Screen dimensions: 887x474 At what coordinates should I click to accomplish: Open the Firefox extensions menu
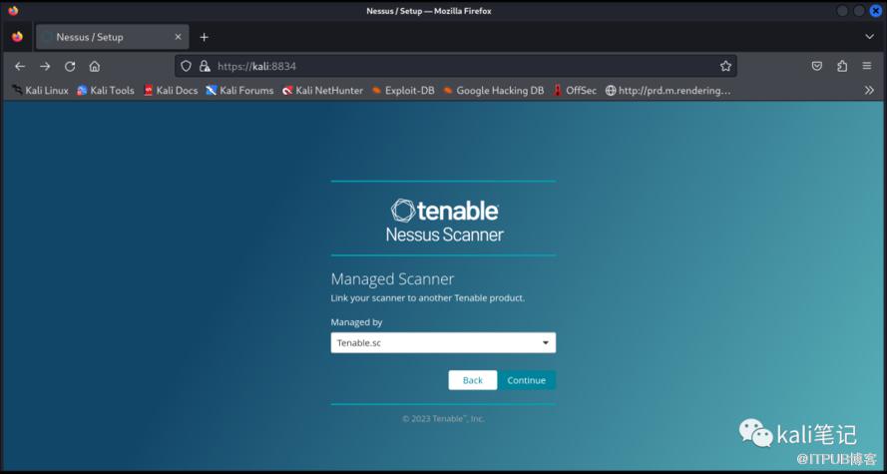tap(842, 66)
